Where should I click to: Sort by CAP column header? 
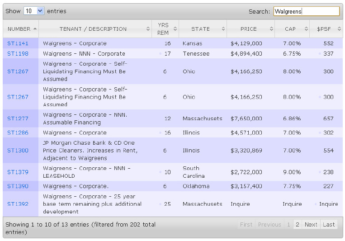292,29
